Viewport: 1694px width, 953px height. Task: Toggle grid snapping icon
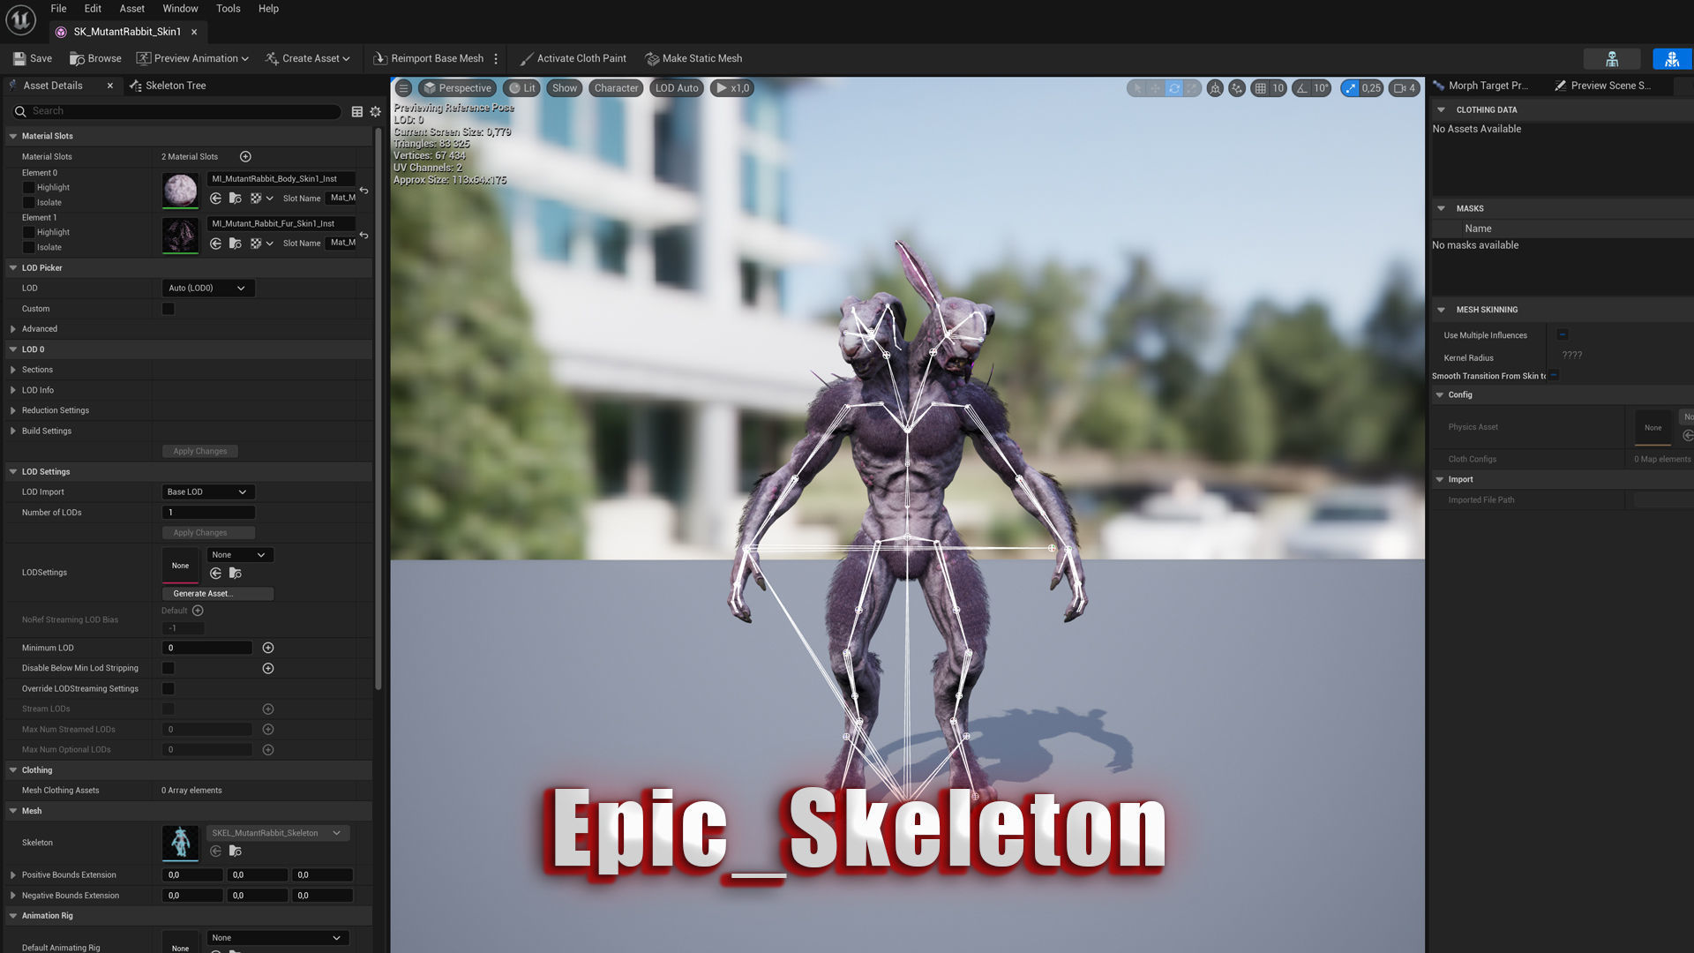click(1261, 88)
